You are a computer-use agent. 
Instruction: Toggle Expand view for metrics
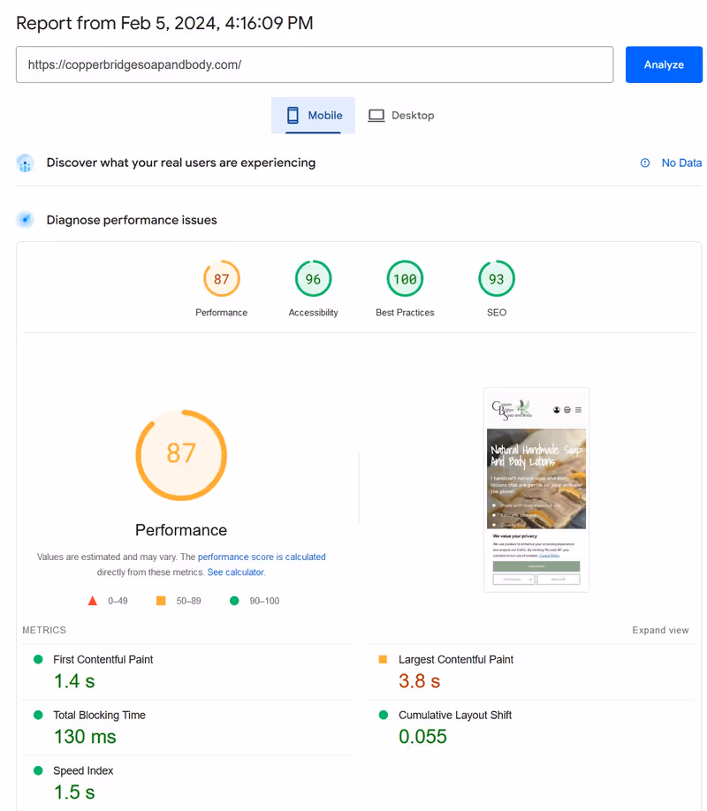(x=660, y=631)
